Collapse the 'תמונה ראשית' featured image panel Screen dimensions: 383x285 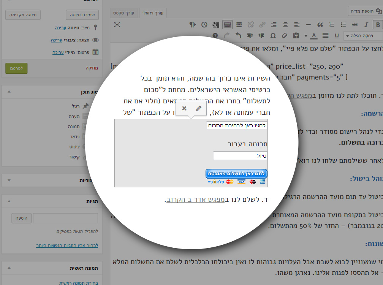coord(9,268)
